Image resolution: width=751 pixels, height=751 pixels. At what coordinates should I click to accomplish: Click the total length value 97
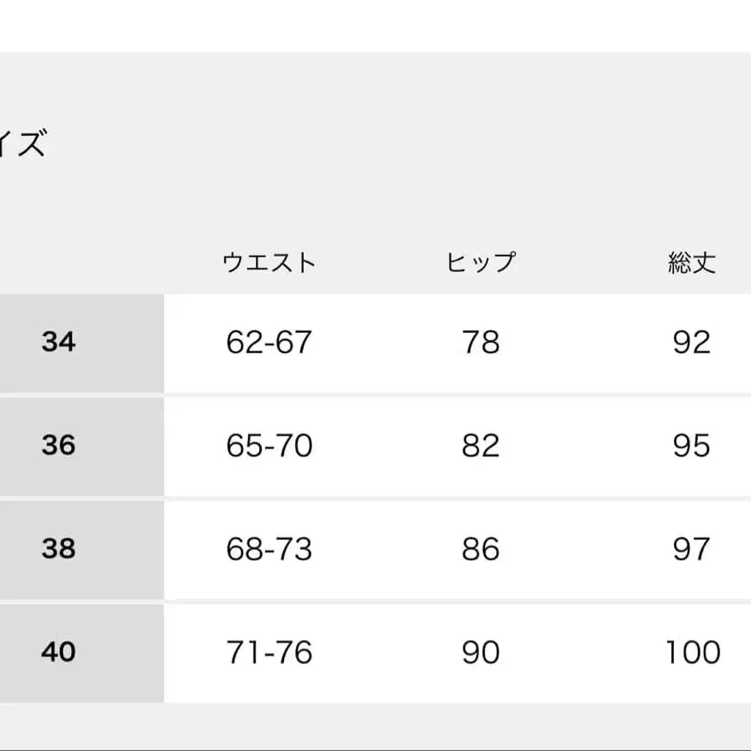point(691,550)
